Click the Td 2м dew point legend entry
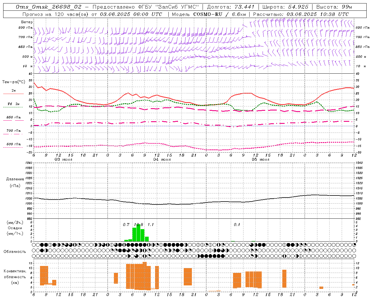The image size is (371, 297). point(13,104)
